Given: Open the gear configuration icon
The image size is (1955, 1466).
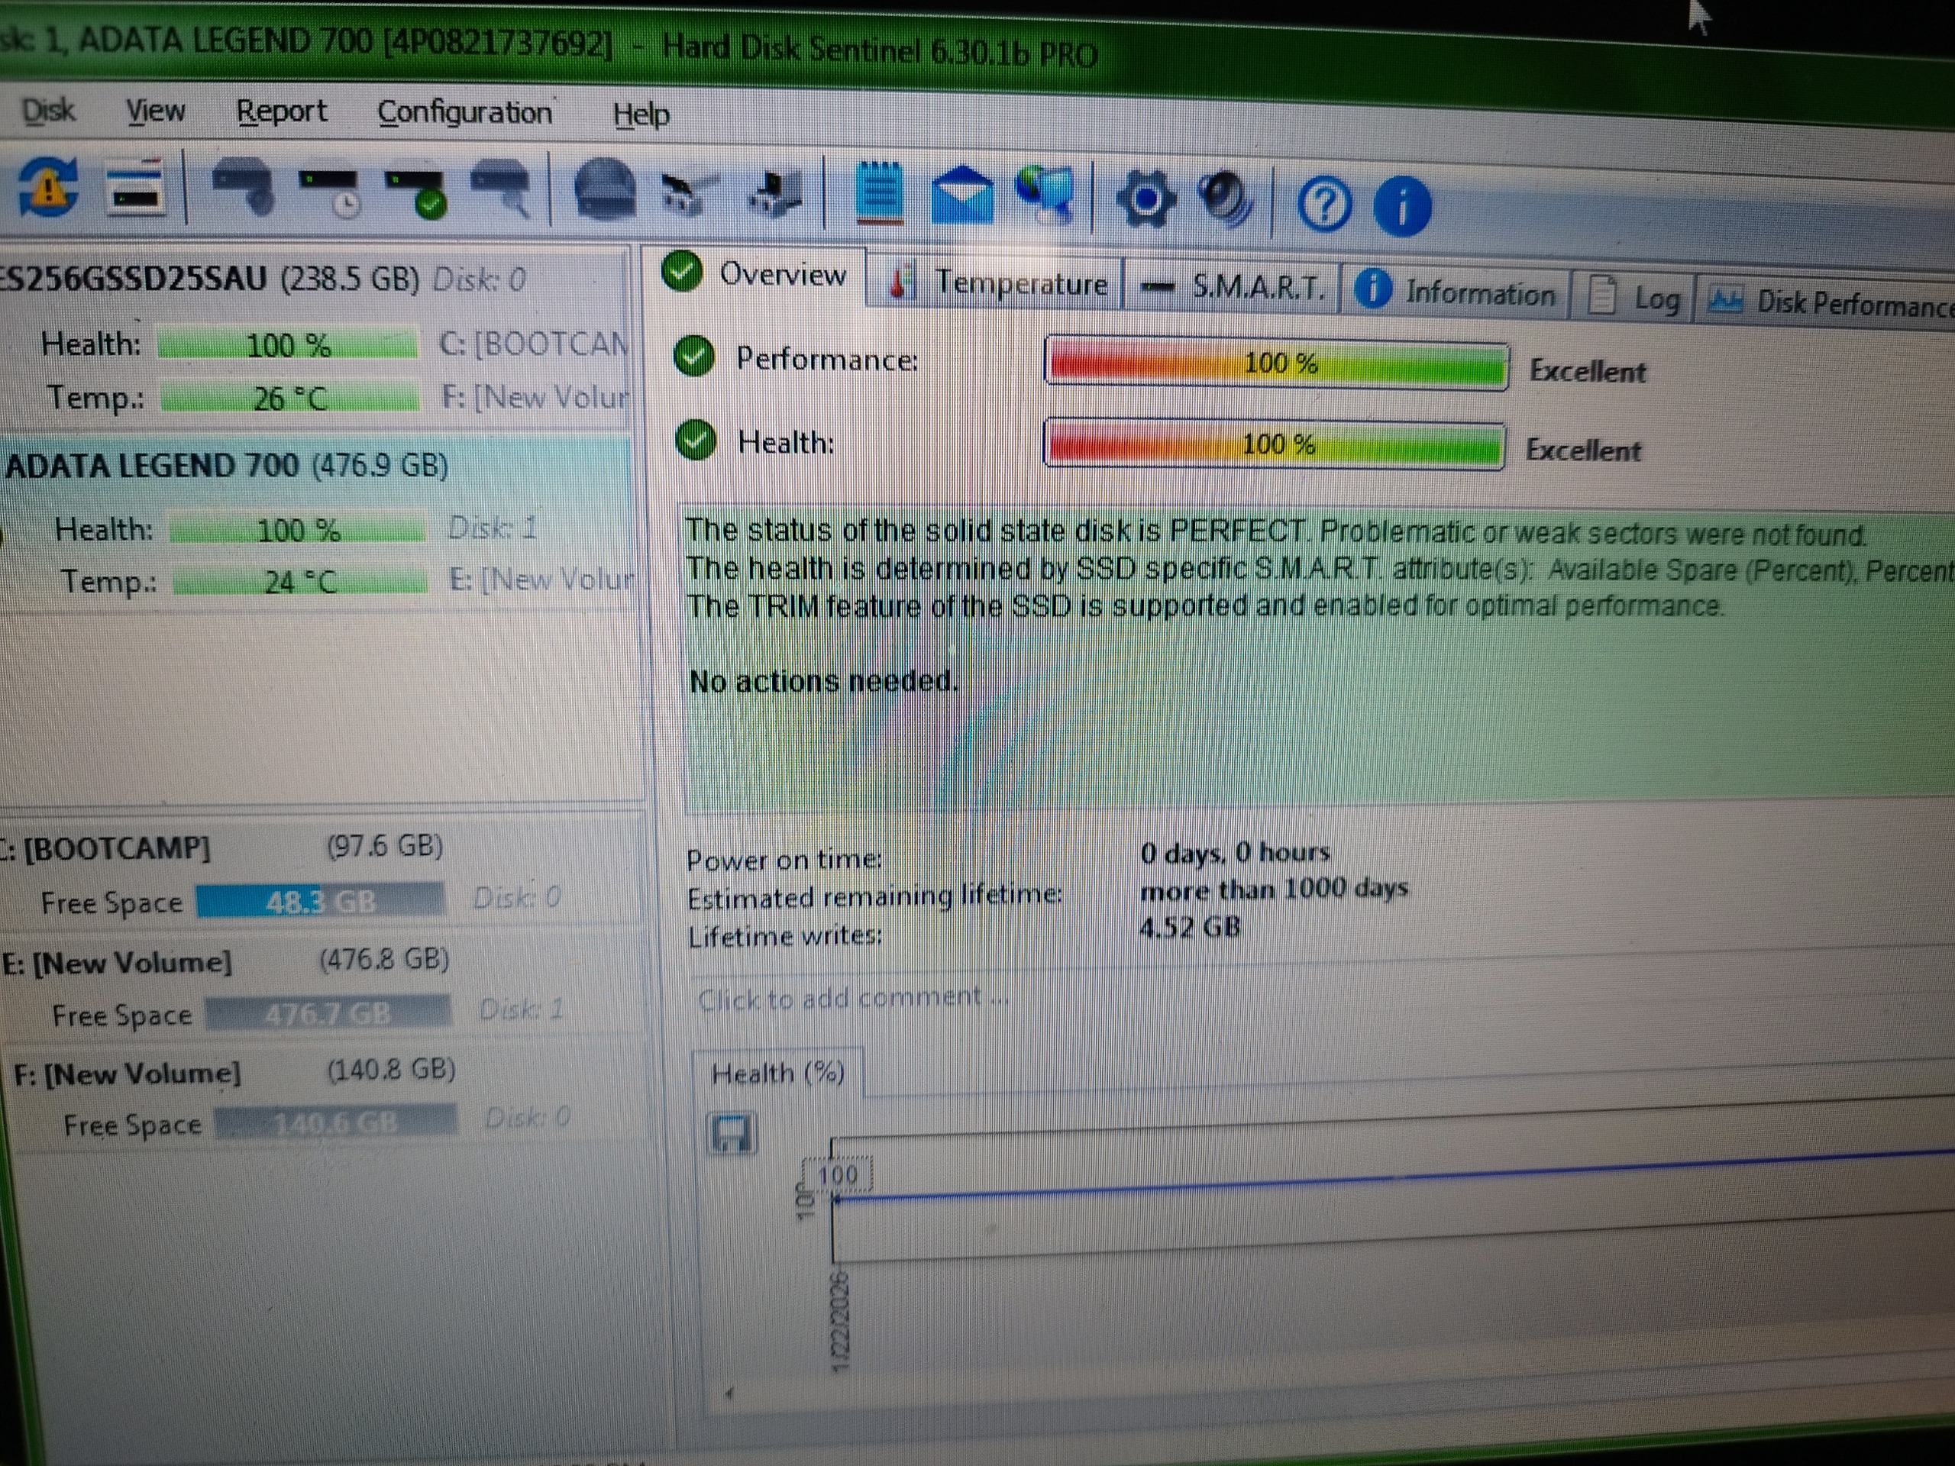Looking at the screenshot, I should pyautogui.click(x=1146, y=201).
